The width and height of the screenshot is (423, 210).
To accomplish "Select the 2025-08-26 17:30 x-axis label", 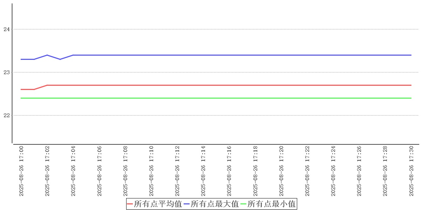I will [x=411, y=171].
